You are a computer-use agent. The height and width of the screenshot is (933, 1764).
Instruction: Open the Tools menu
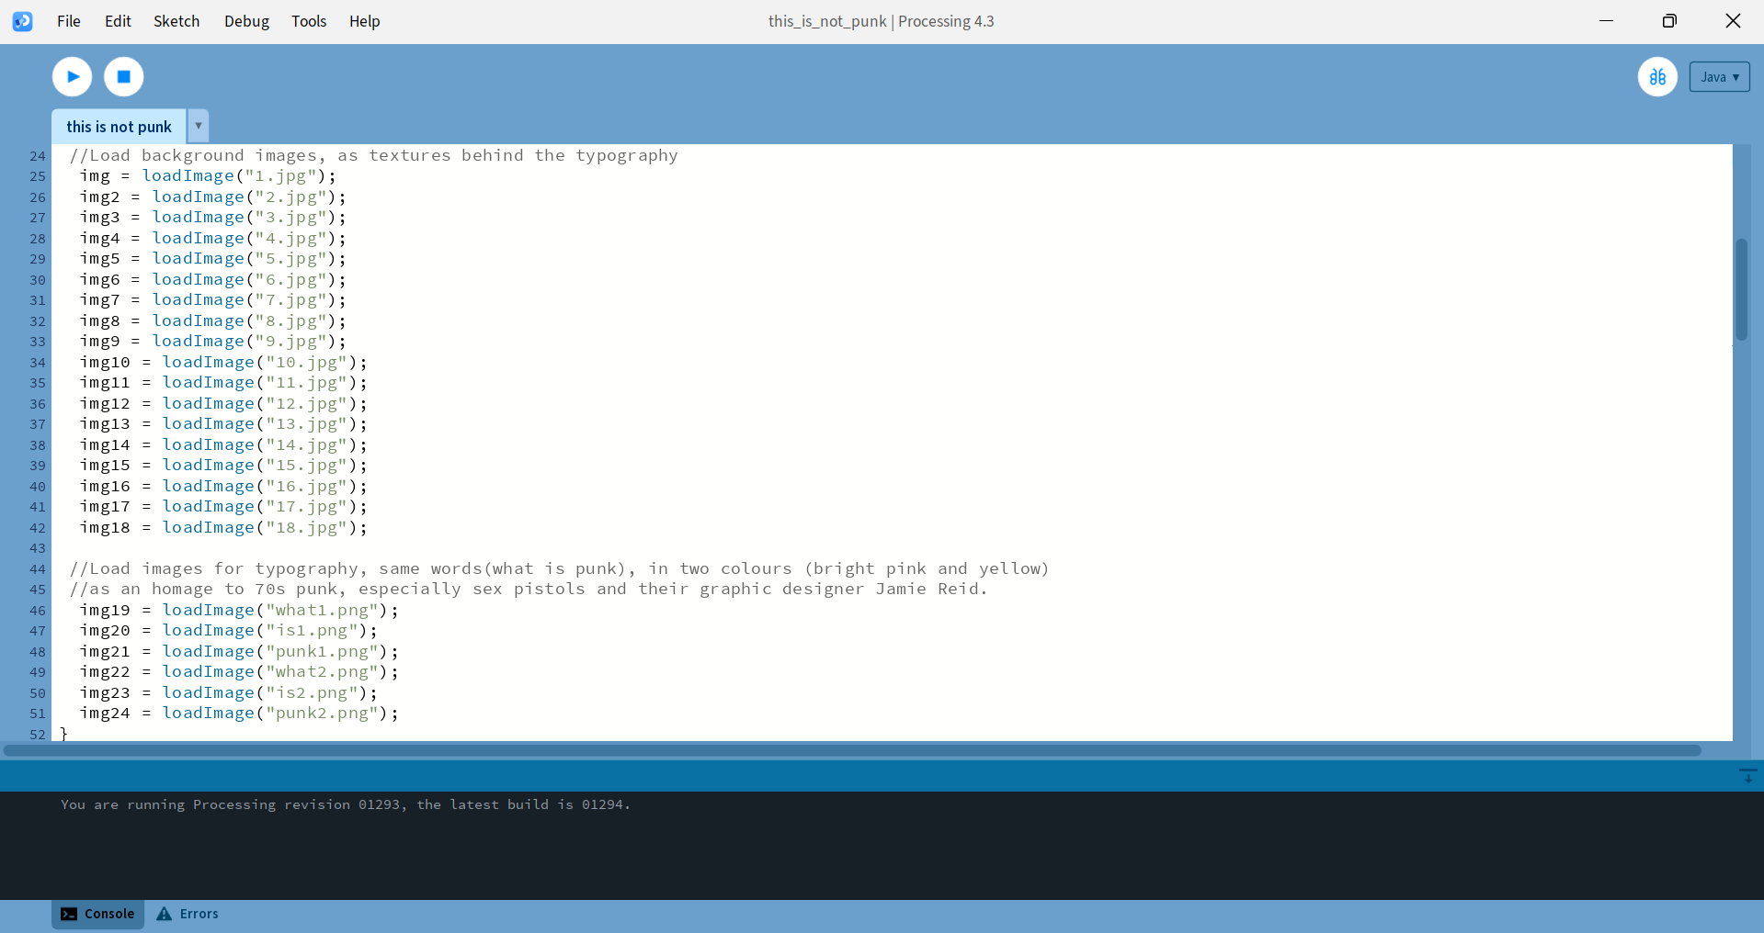pos(309,21)
